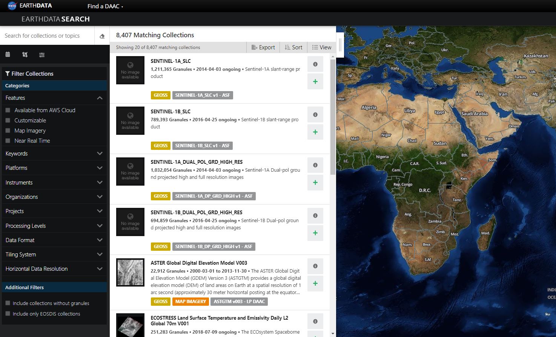Add SENTINEL-1A_DUAL_POL_GRD_HIGH_RES to project
The height and width of the screenshot is (337, 556).
(x=315, y=182)
